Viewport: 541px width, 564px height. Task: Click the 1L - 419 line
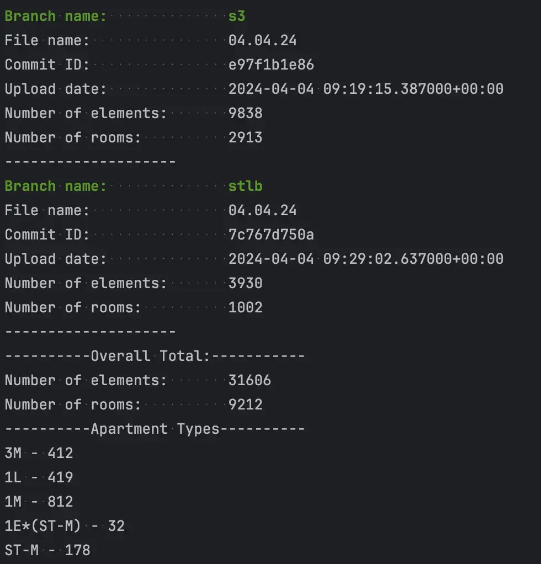pos(39,477)
